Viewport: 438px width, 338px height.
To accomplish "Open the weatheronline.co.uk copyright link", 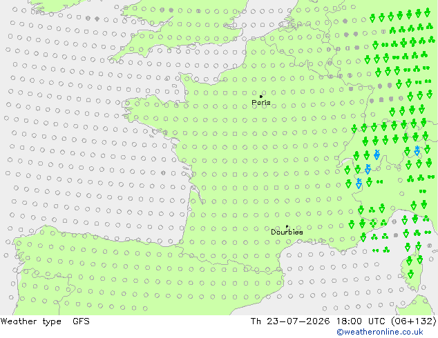I will point(380,332).
